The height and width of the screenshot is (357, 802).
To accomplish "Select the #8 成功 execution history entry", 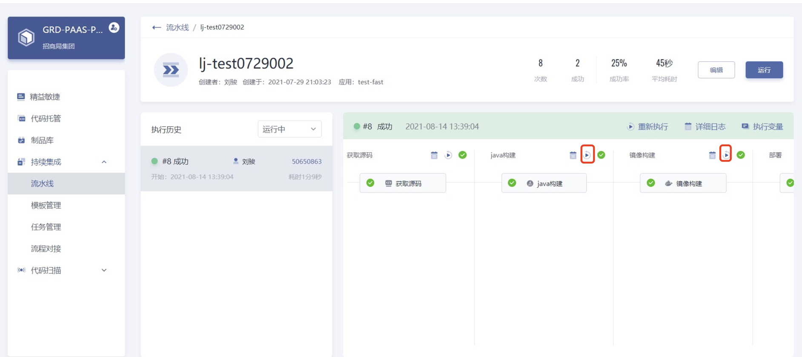I will coord(236,169).
